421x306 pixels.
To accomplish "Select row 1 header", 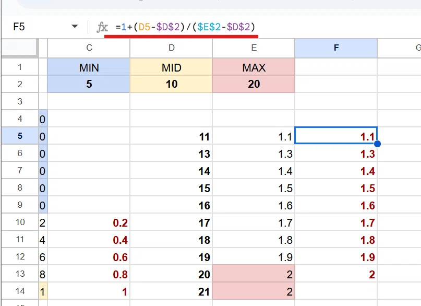I will [20, 67].
